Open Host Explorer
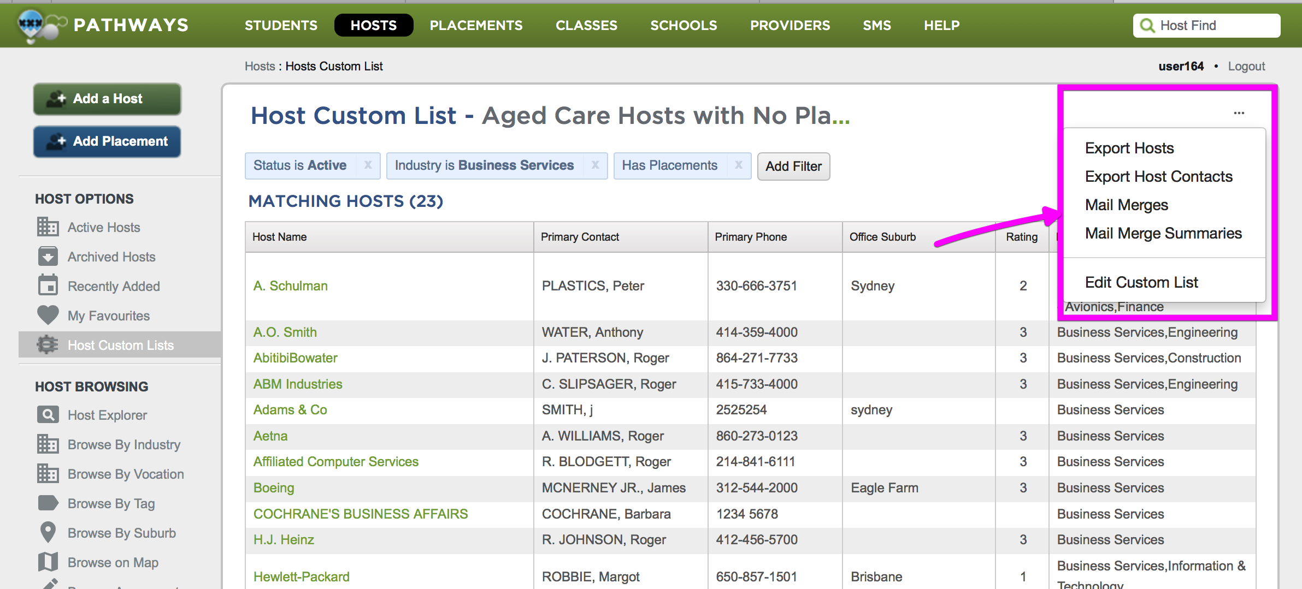1302x589 pixels. click(x=107, y=415)
